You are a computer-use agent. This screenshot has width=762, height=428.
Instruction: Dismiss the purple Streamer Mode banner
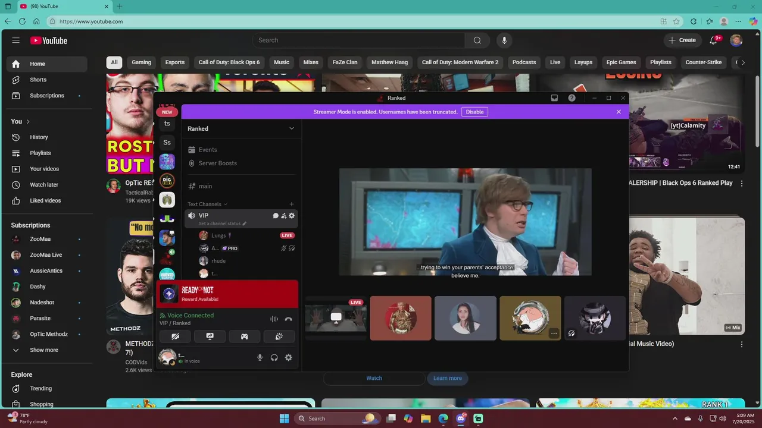(x=619, y=112)
